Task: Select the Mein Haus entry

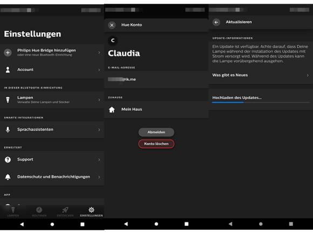Action: pyautogui.click(x=156, y=109)
